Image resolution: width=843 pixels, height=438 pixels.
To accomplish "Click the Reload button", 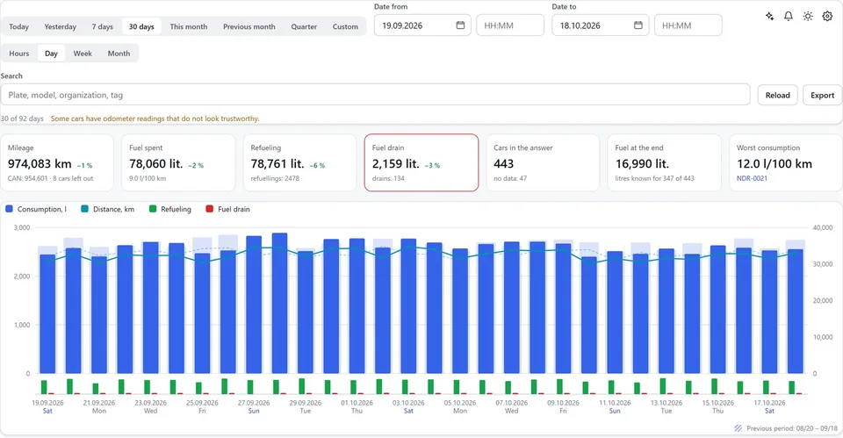I will [x=777, y=95].
